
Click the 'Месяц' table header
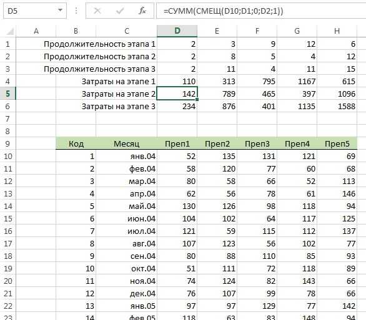(x=127, y=143)
